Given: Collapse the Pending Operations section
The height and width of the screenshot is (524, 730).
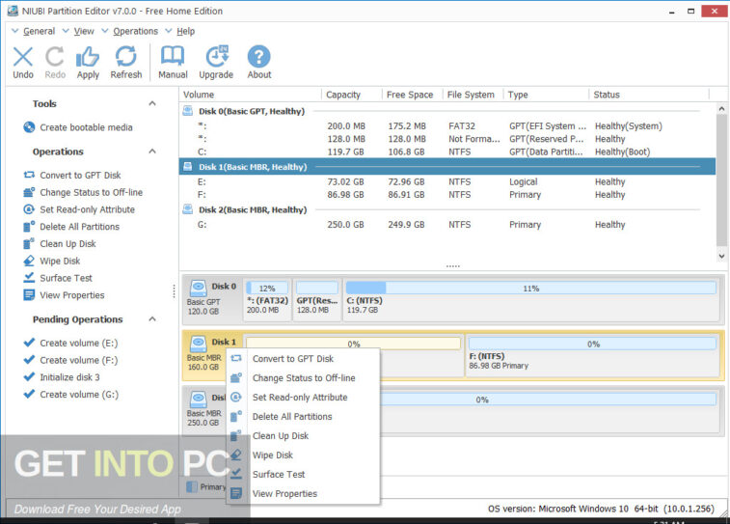Looking at the screenshot, I should (152, 319).
